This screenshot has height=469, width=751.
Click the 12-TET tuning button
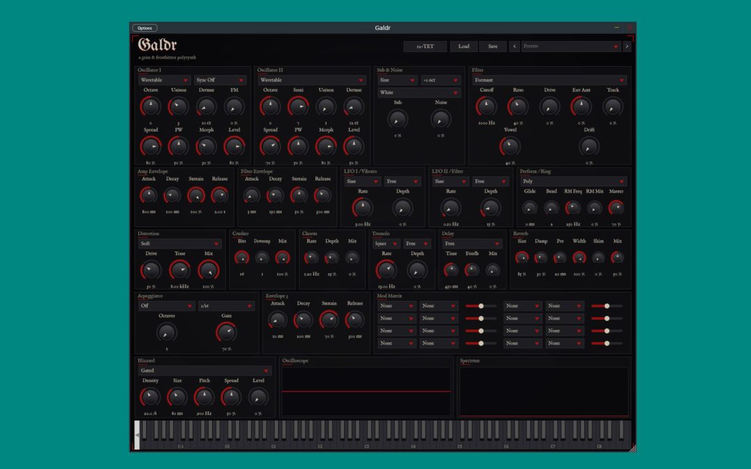(x=425, y=47)
